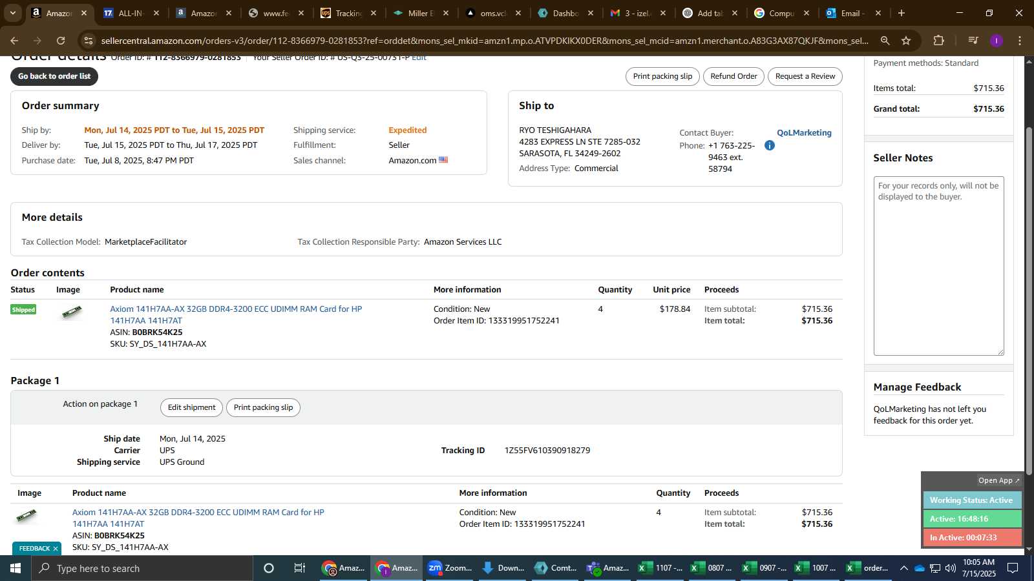Open the tab search dropdown arrow
The width and height of the screenshot is (1034, 581).
(x=12, y=13)
